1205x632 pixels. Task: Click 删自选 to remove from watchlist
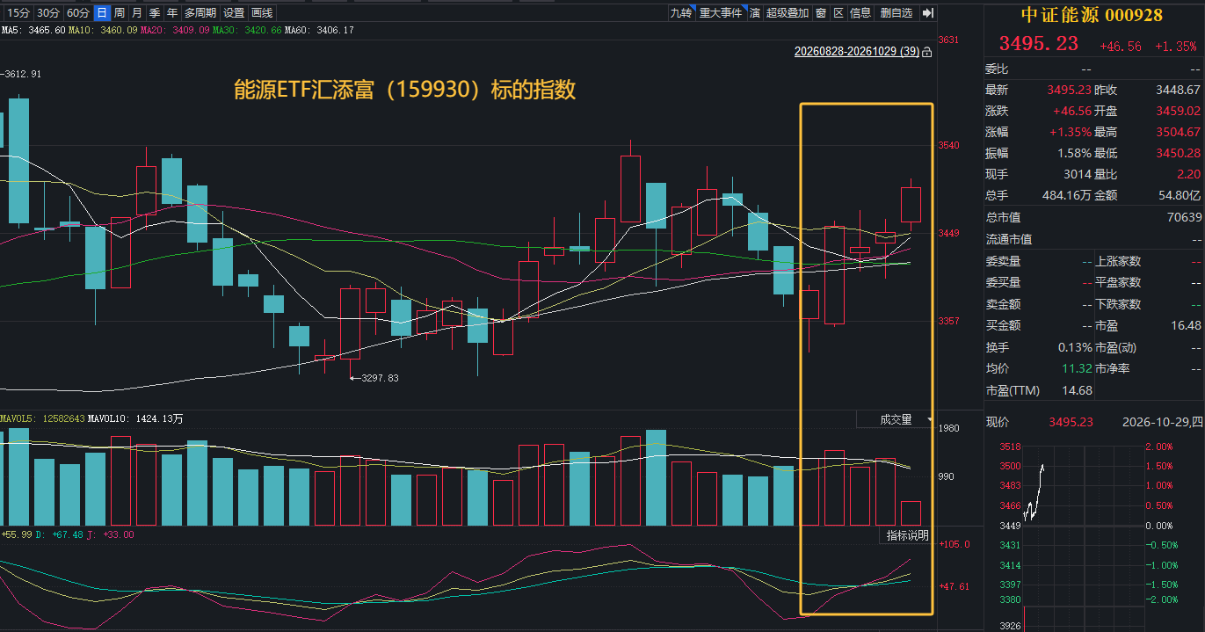pos(896,12)
